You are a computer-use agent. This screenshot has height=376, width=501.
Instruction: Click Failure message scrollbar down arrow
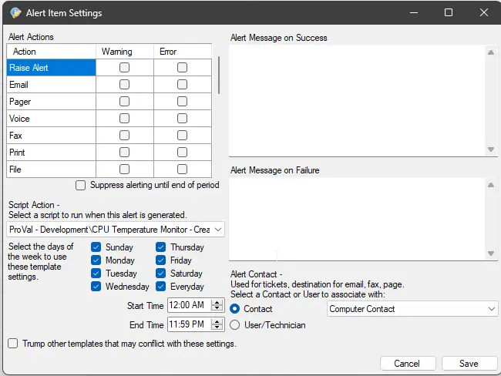491,253
